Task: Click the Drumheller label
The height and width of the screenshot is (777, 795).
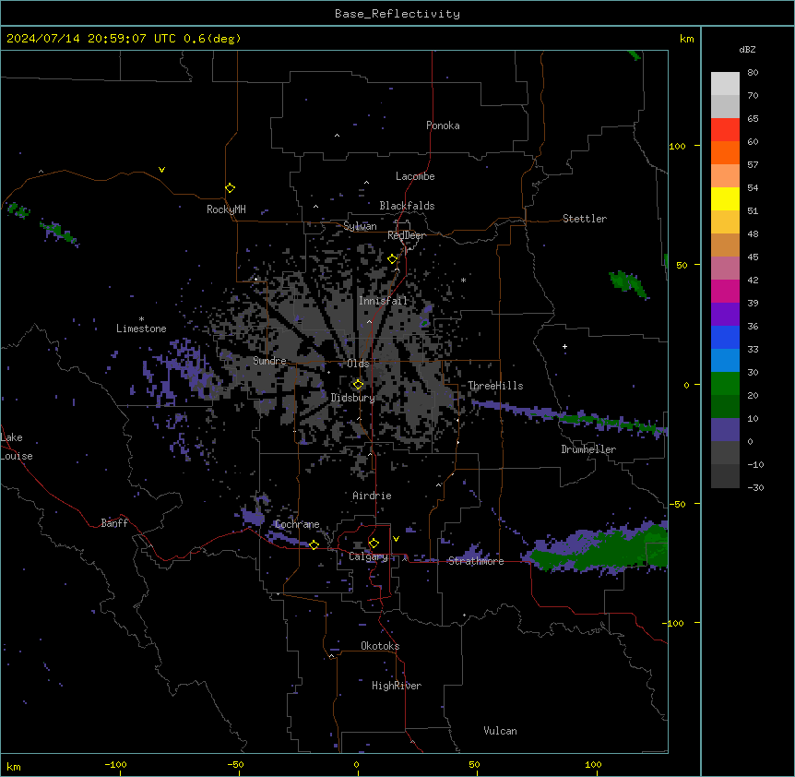Action: tap(588, 449)
